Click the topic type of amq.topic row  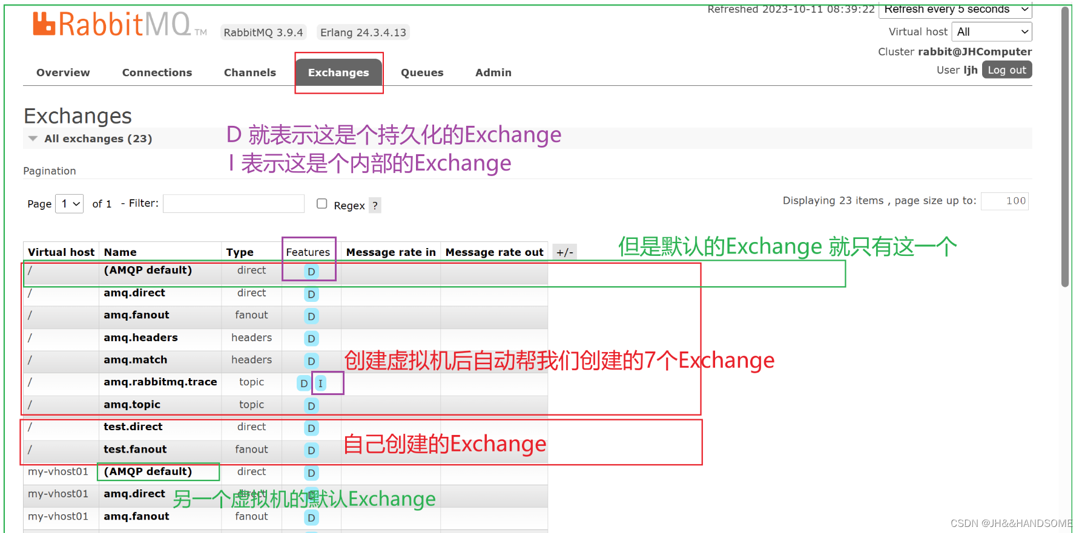coord(251,405)
